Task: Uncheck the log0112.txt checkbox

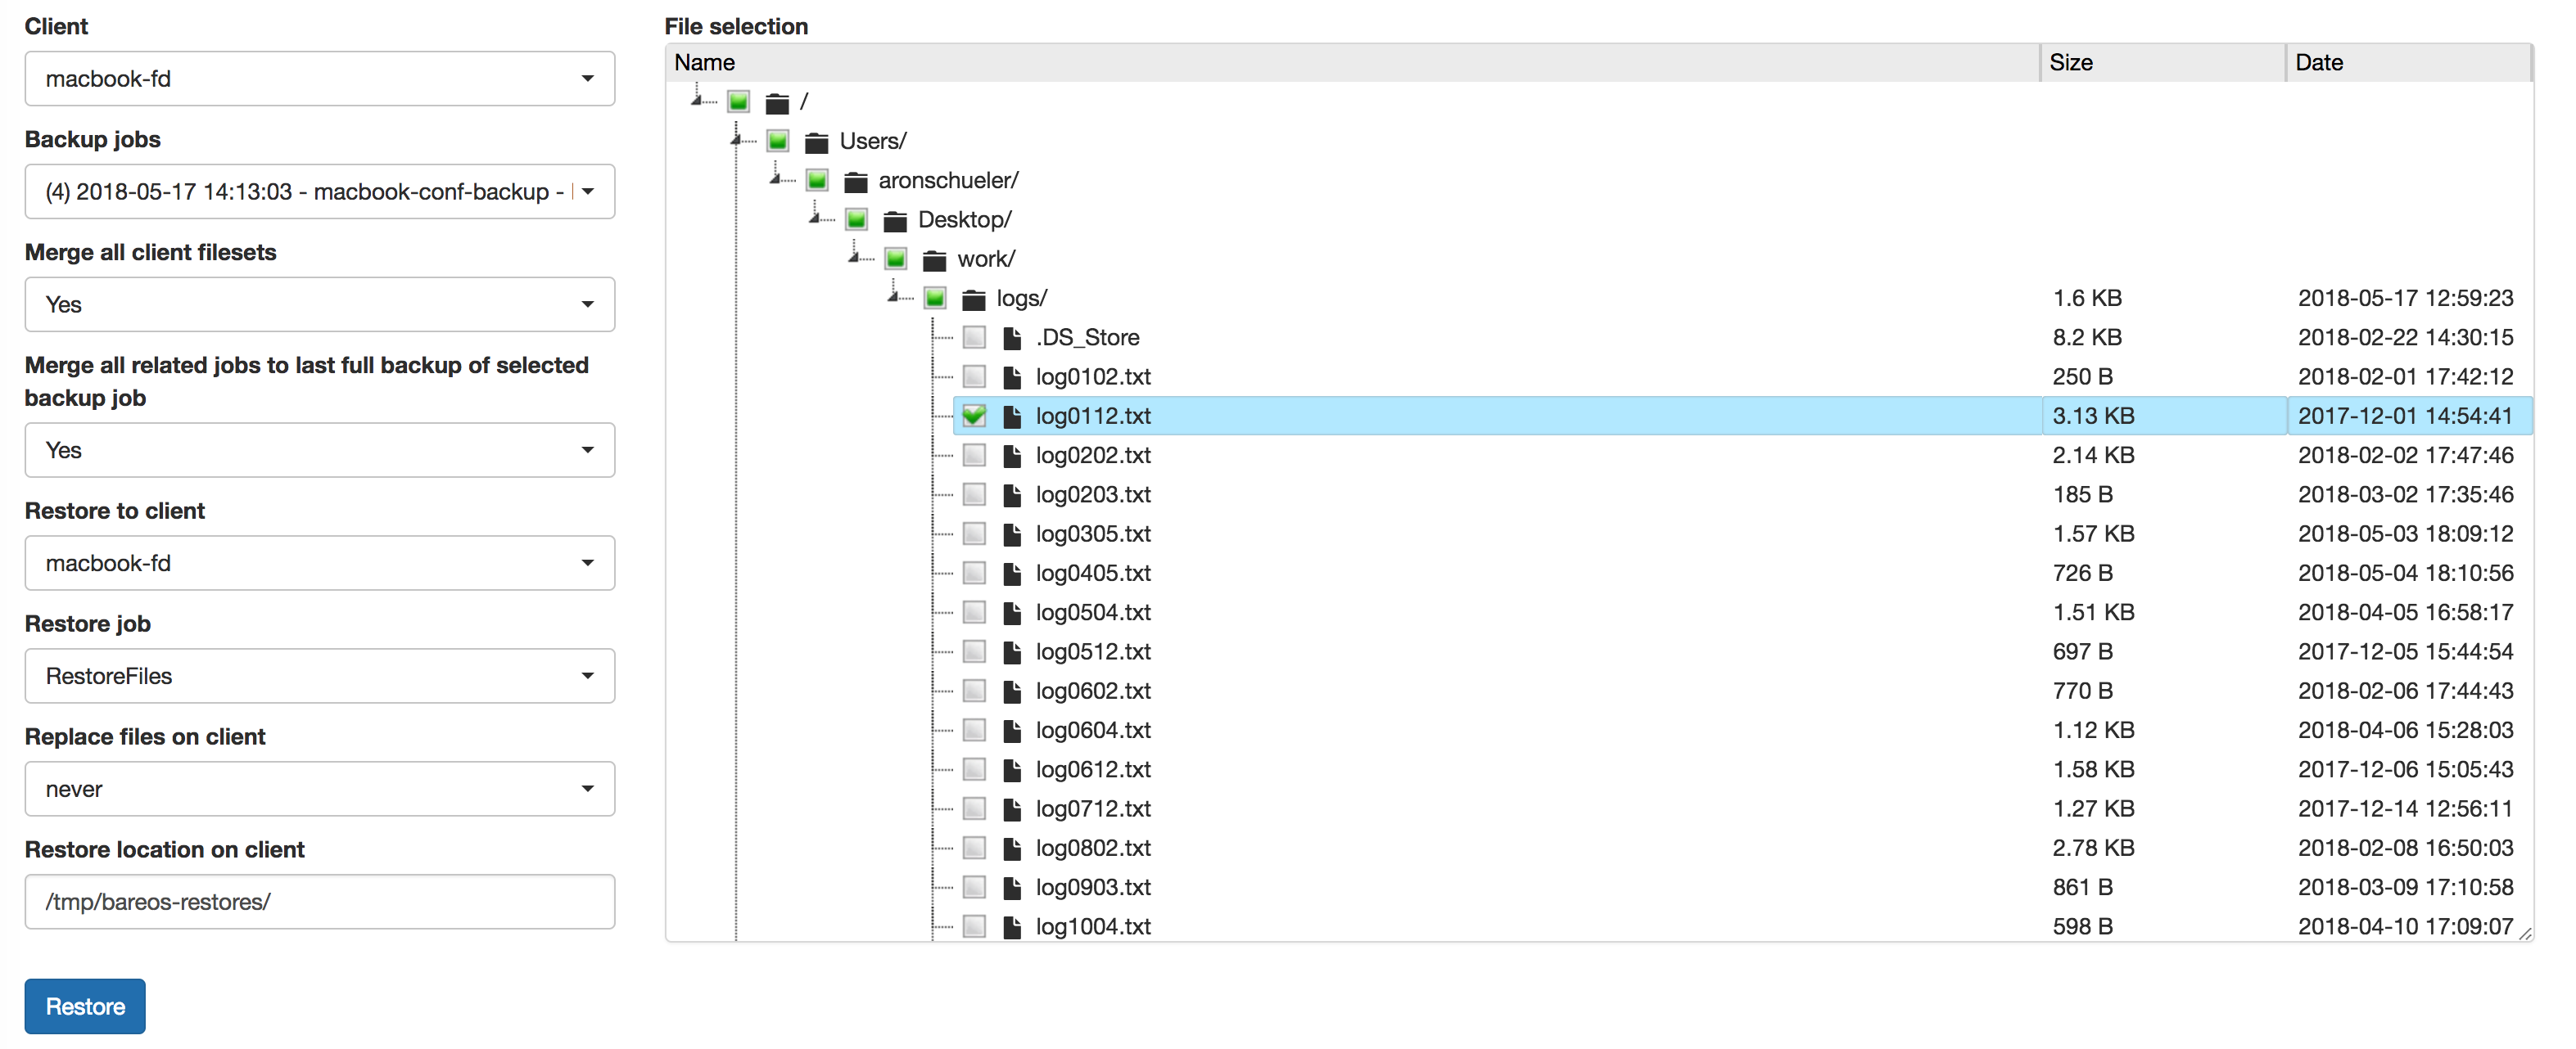Action: tap(974, 416)
